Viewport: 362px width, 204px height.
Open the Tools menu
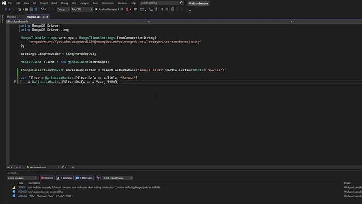[96, 3]
